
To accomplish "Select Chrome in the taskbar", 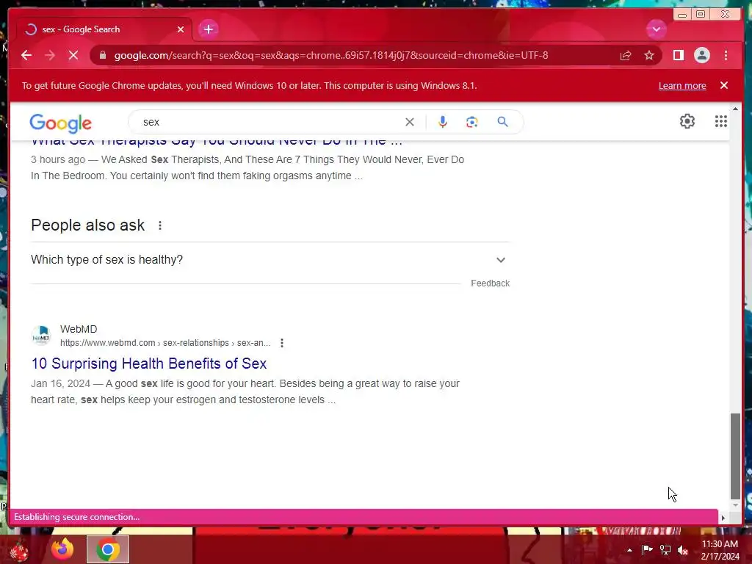I will coord(108,549).
